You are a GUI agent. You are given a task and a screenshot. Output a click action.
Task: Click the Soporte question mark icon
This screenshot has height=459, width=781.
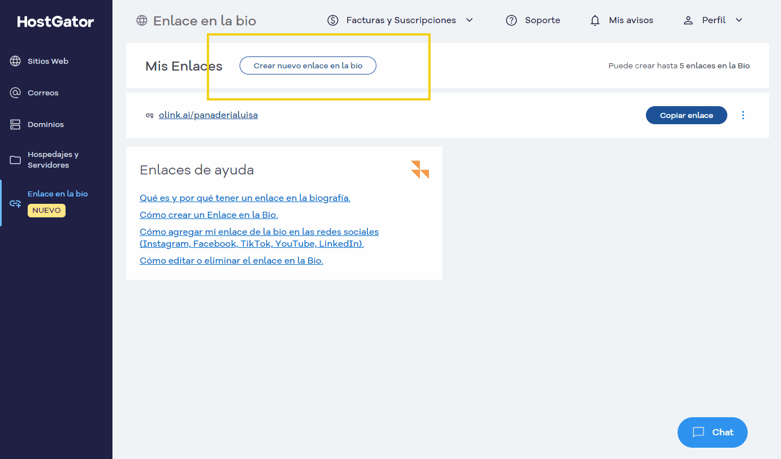click(511, 20)
